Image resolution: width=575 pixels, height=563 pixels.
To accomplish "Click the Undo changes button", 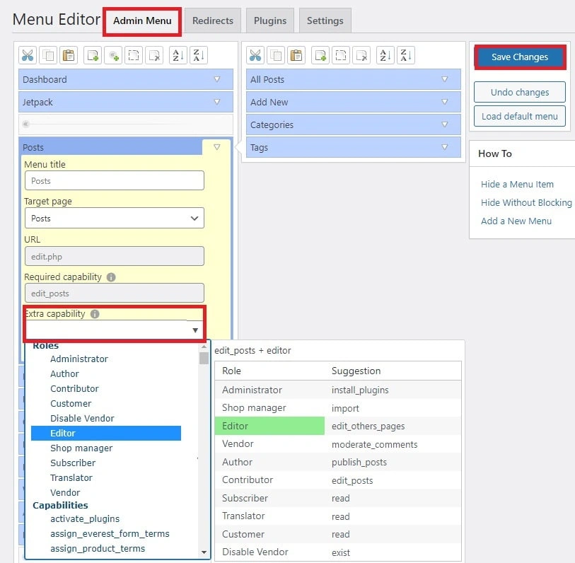I will click(520, 93).
